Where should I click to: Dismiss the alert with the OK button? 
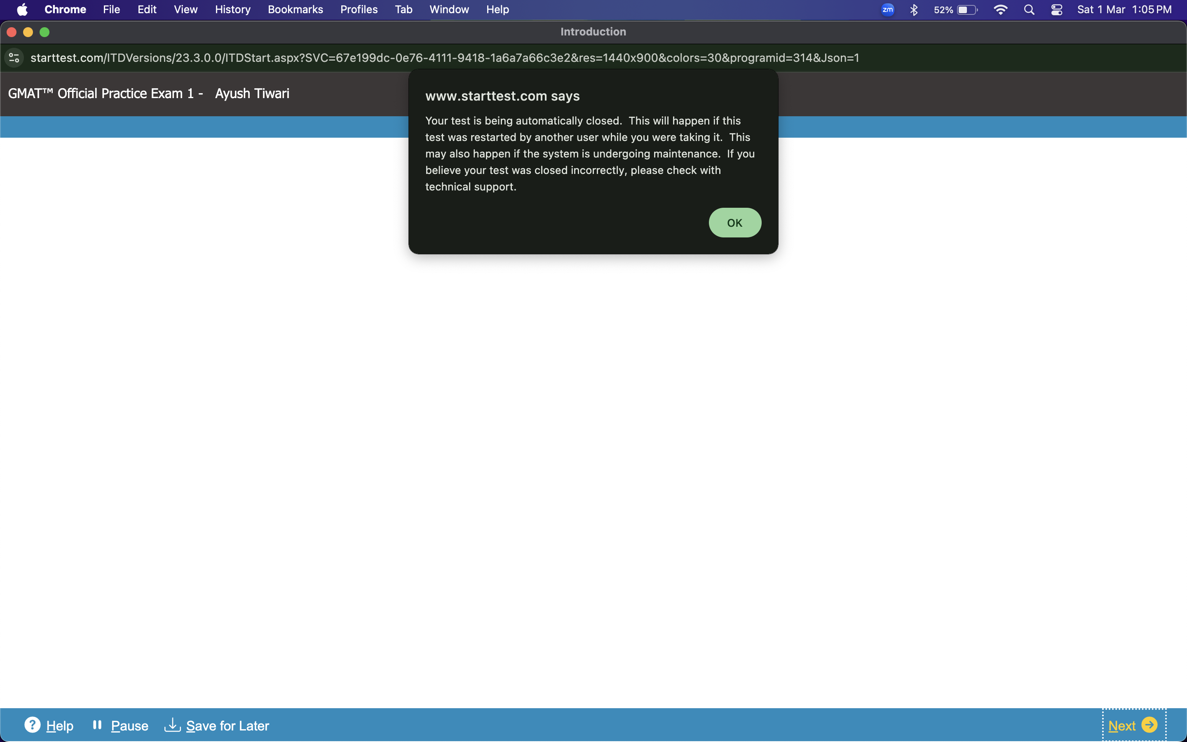(x=734, y=223)
